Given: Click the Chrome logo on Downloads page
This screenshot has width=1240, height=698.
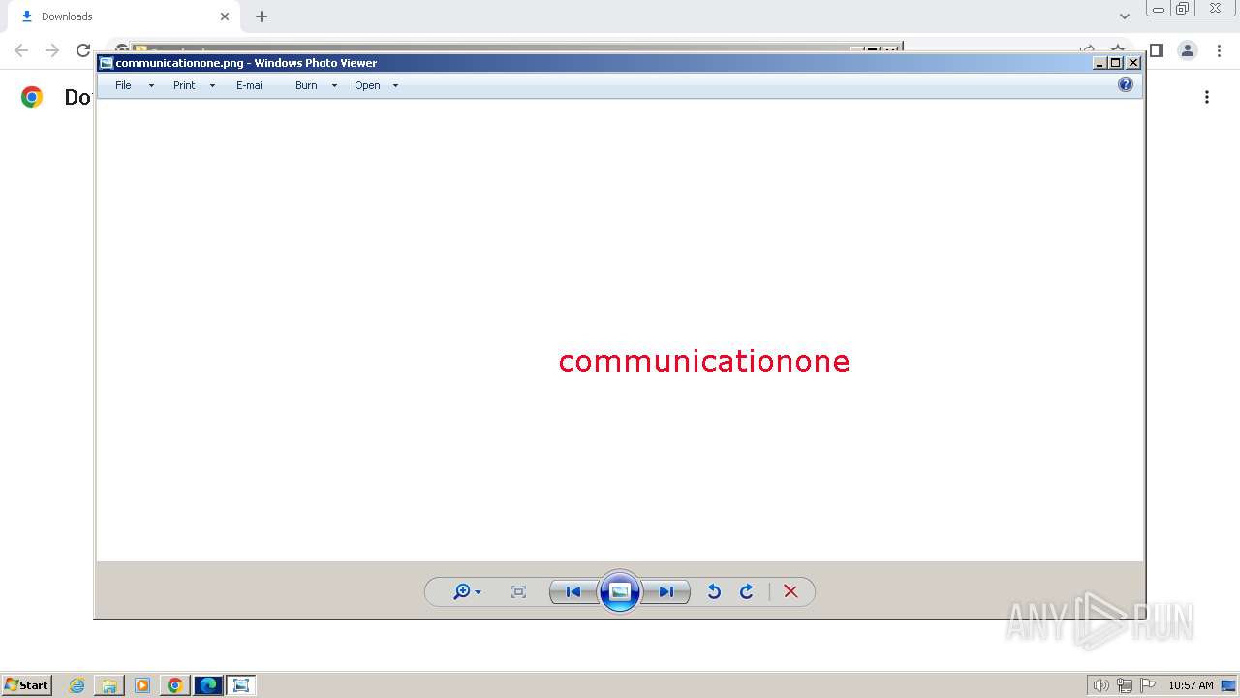Looking at the screenshot, I should click(x=32, y=97).
